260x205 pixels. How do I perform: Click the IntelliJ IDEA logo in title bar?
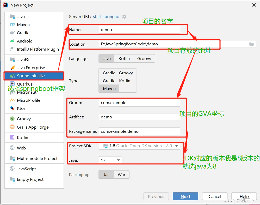pos(5,5)
